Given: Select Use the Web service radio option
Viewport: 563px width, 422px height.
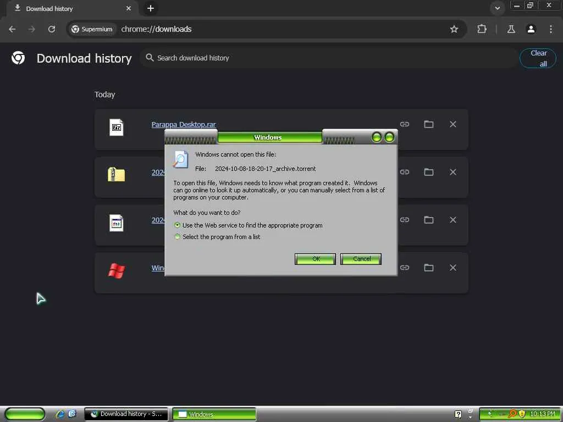Looking at the screenshot, I should [177, 225].
